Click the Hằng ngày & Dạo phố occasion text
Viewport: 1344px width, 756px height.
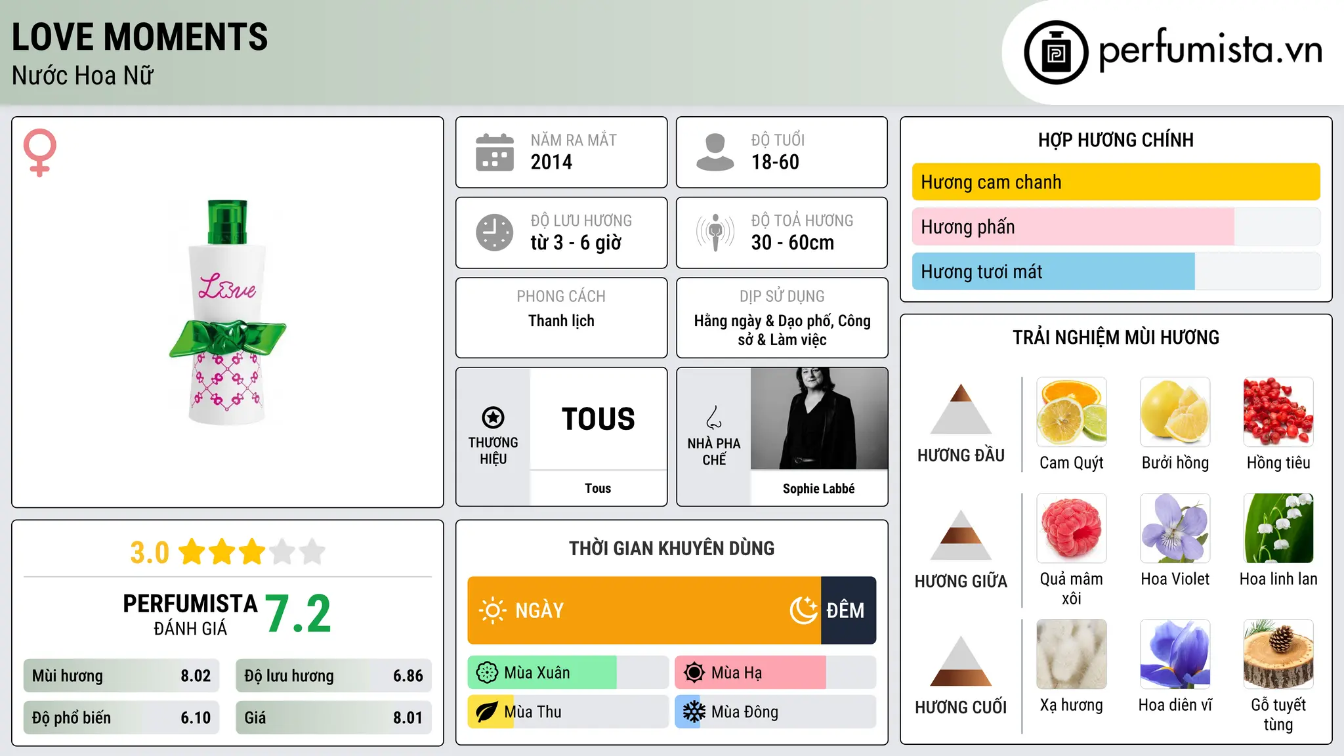782,330
